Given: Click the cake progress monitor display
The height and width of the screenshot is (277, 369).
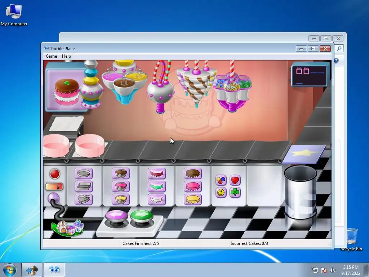Looking at the screenshot, I should [310, 75].
